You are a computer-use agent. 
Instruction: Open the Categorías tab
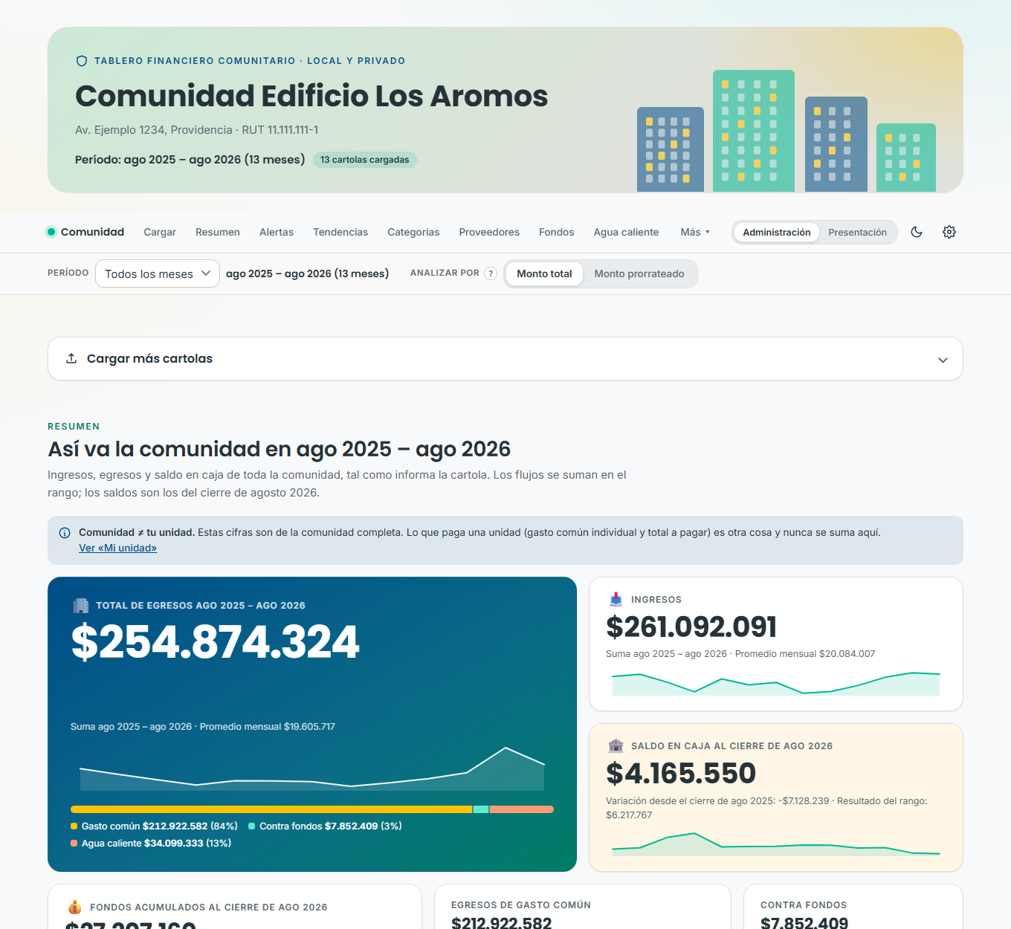coord(413,232)
